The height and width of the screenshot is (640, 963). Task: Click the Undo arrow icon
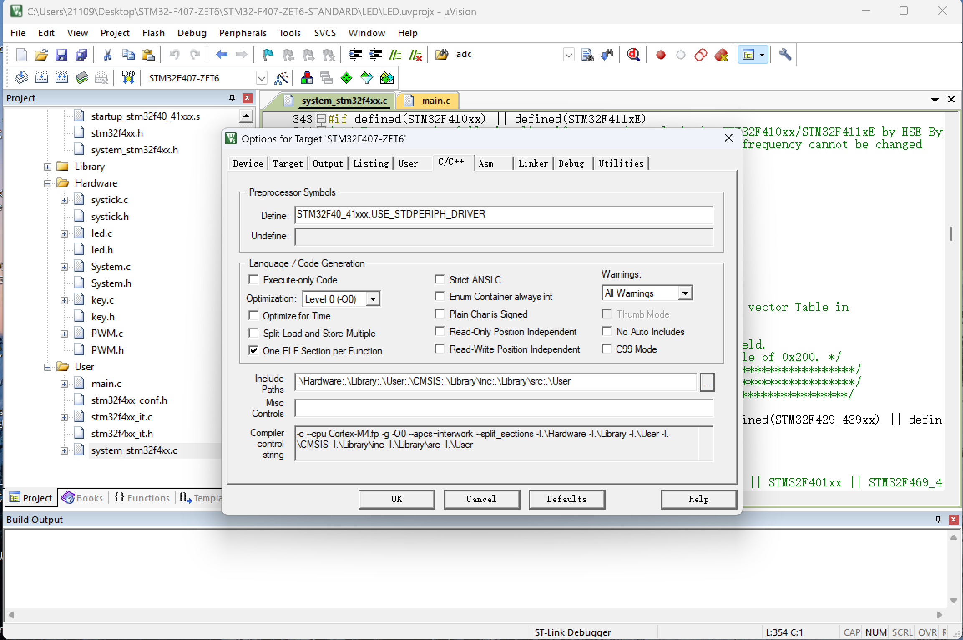tap(174, 55)
